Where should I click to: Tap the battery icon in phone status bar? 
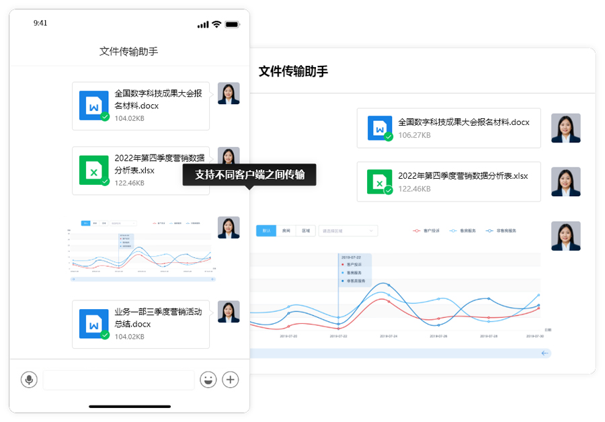(x=233, y=24)
